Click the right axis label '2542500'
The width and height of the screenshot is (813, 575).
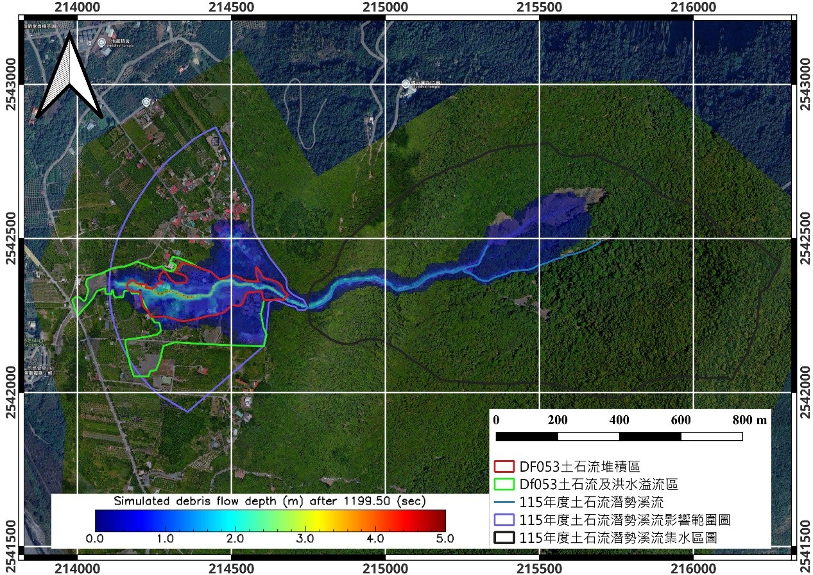click(x=805, y=238)
